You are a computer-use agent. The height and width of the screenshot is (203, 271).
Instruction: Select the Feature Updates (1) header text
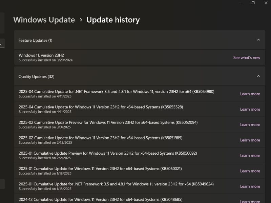point(36,40)
